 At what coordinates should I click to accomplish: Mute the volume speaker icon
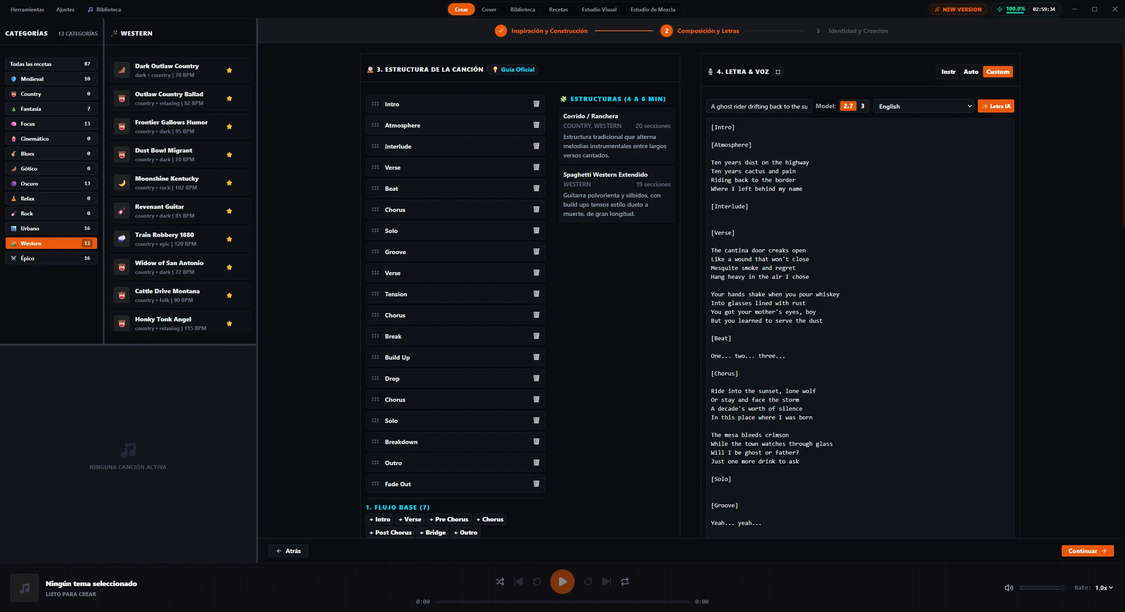(1009, 588)
